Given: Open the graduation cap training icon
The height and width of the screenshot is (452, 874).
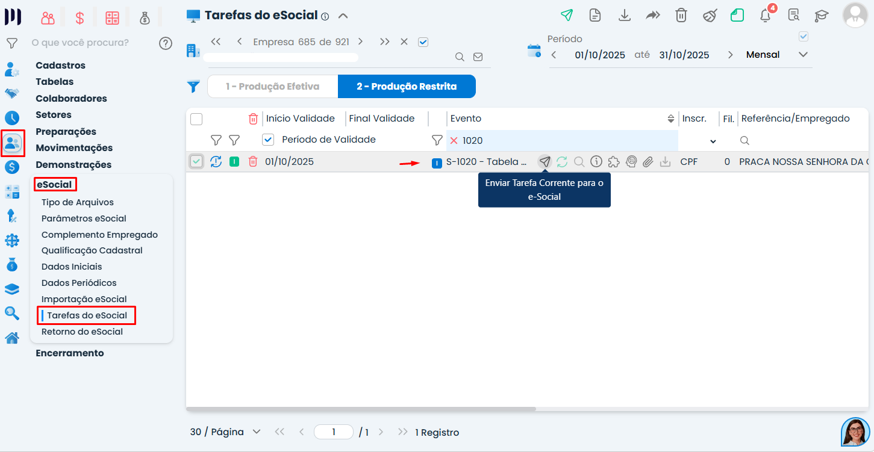Looking at the screenshot, I should click(x=822, y=16).
